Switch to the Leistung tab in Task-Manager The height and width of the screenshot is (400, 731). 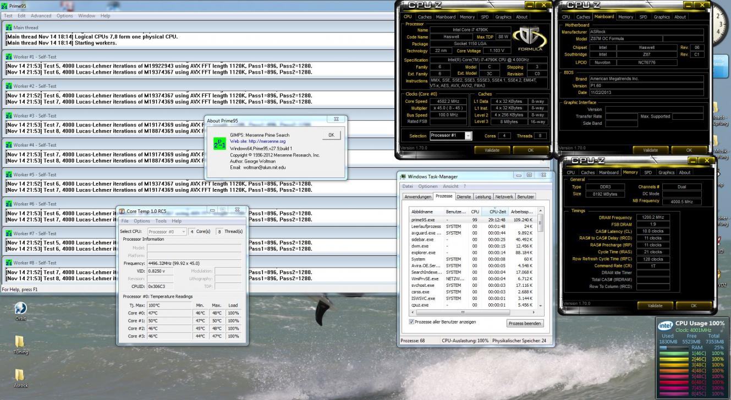coord(483,196)
